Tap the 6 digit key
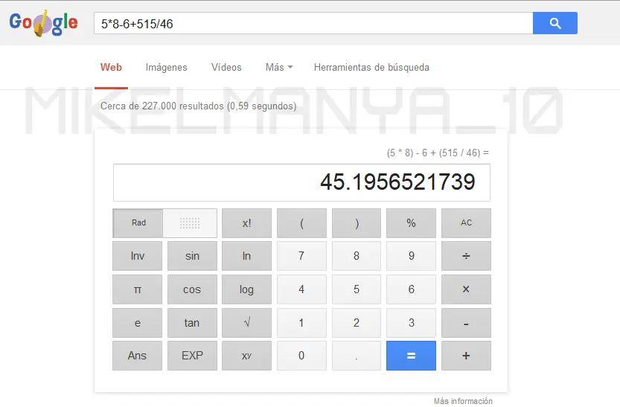This screenshot has width=620, height=407. [411, 289]
